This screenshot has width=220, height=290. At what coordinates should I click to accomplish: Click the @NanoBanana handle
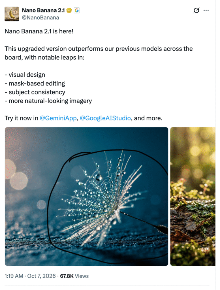pyautogui.click(x=40, y=18)
